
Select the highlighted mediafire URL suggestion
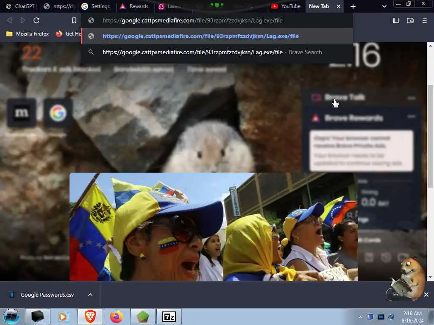tap(217, 36)
